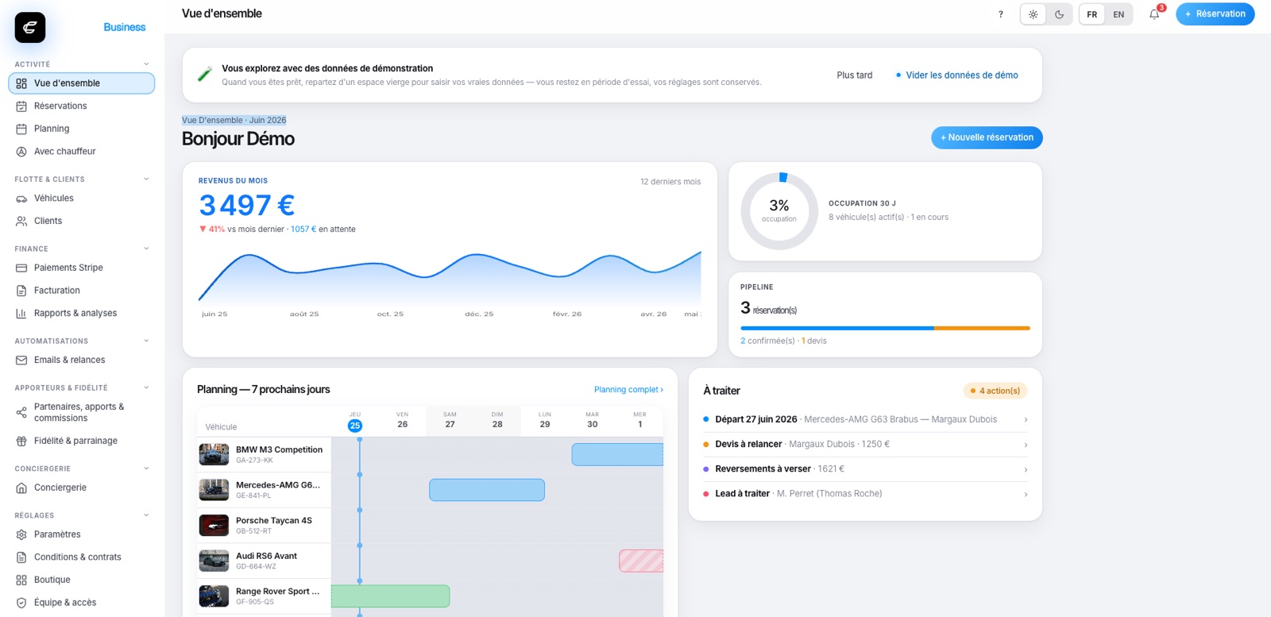Collapse the FLOTTE & CLIENTS section
Image resolution: width=1271 pixels, height=617 pixels.
click(146, 179)
